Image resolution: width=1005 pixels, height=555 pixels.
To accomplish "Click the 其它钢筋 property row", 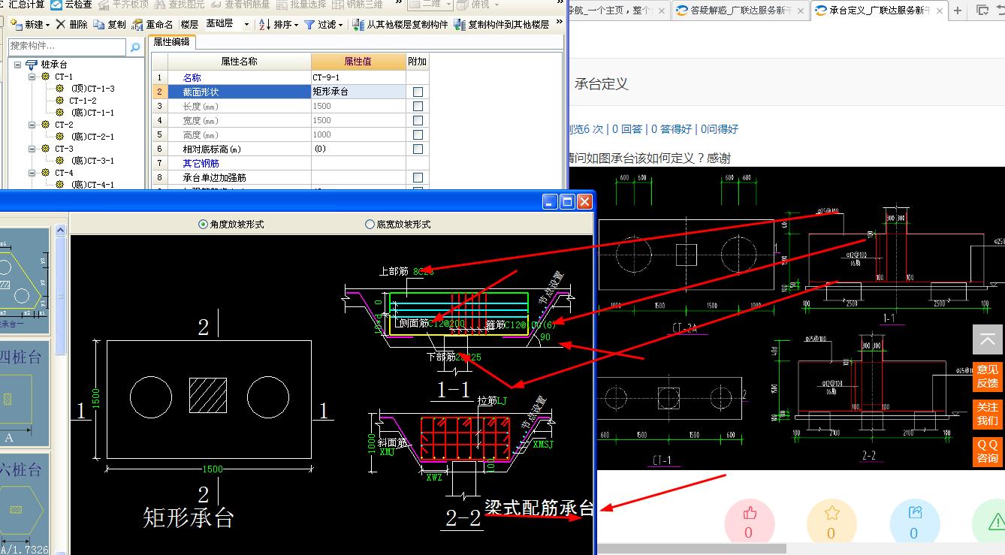I will [x=289, y=163].
